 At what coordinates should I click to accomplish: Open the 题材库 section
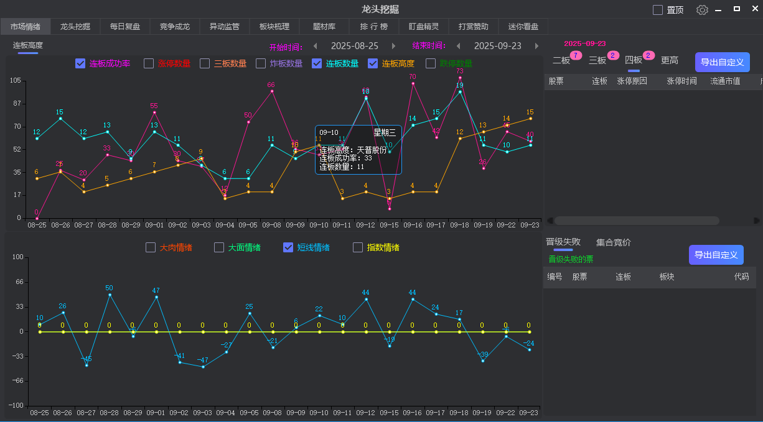(x=325, y=26)
